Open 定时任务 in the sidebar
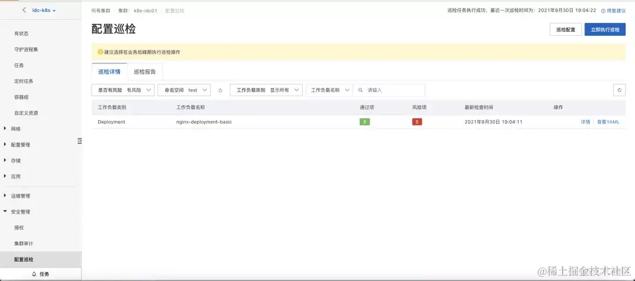635x281 pixels. pos(24,82)
